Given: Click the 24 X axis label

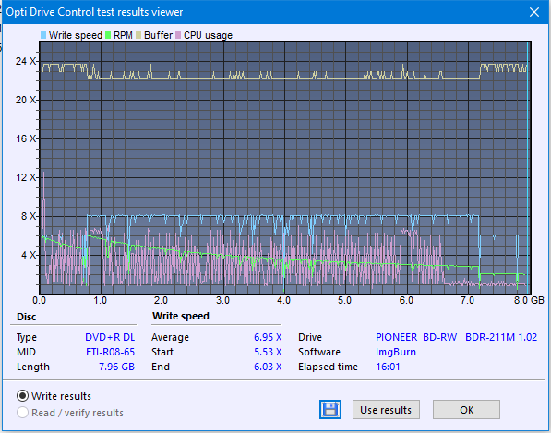Looking at the screenshot, I should click(x=25, y=61).
